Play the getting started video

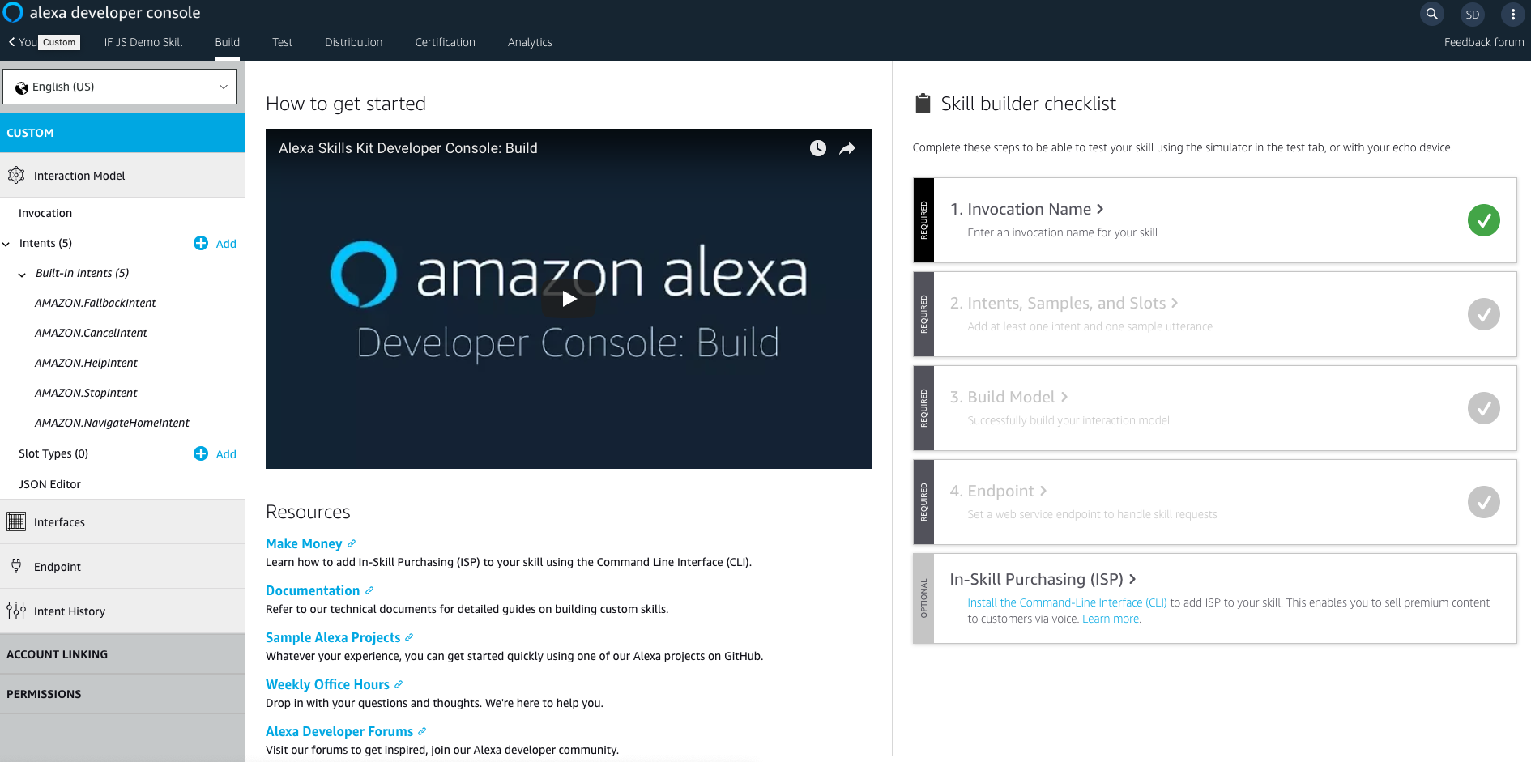569,298
